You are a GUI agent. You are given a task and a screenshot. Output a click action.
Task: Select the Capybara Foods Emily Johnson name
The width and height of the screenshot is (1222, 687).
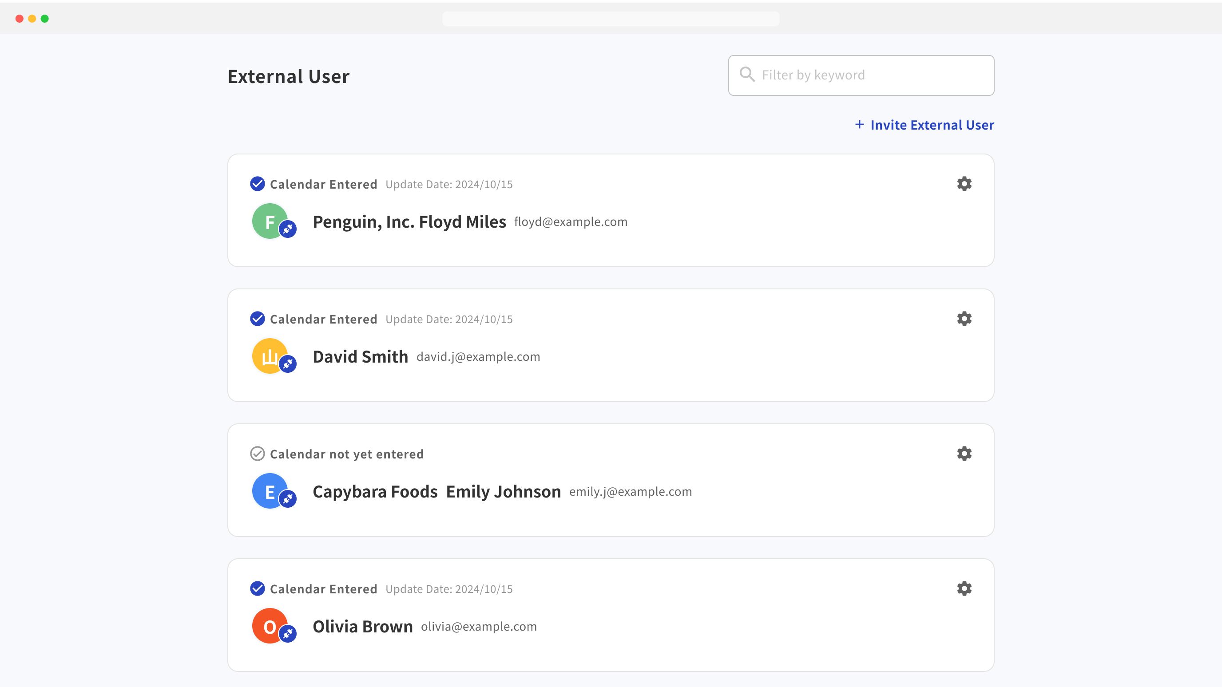[x=436, y=492]
